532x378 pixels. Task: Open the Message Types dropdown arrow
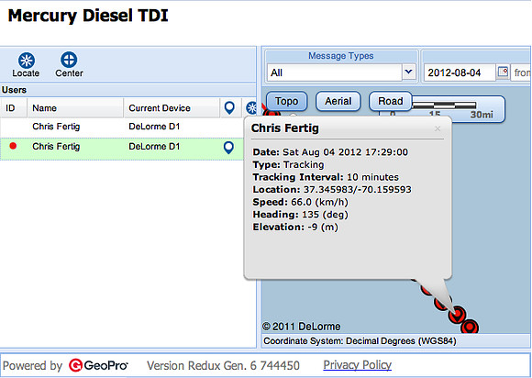[x=409, y=72]
